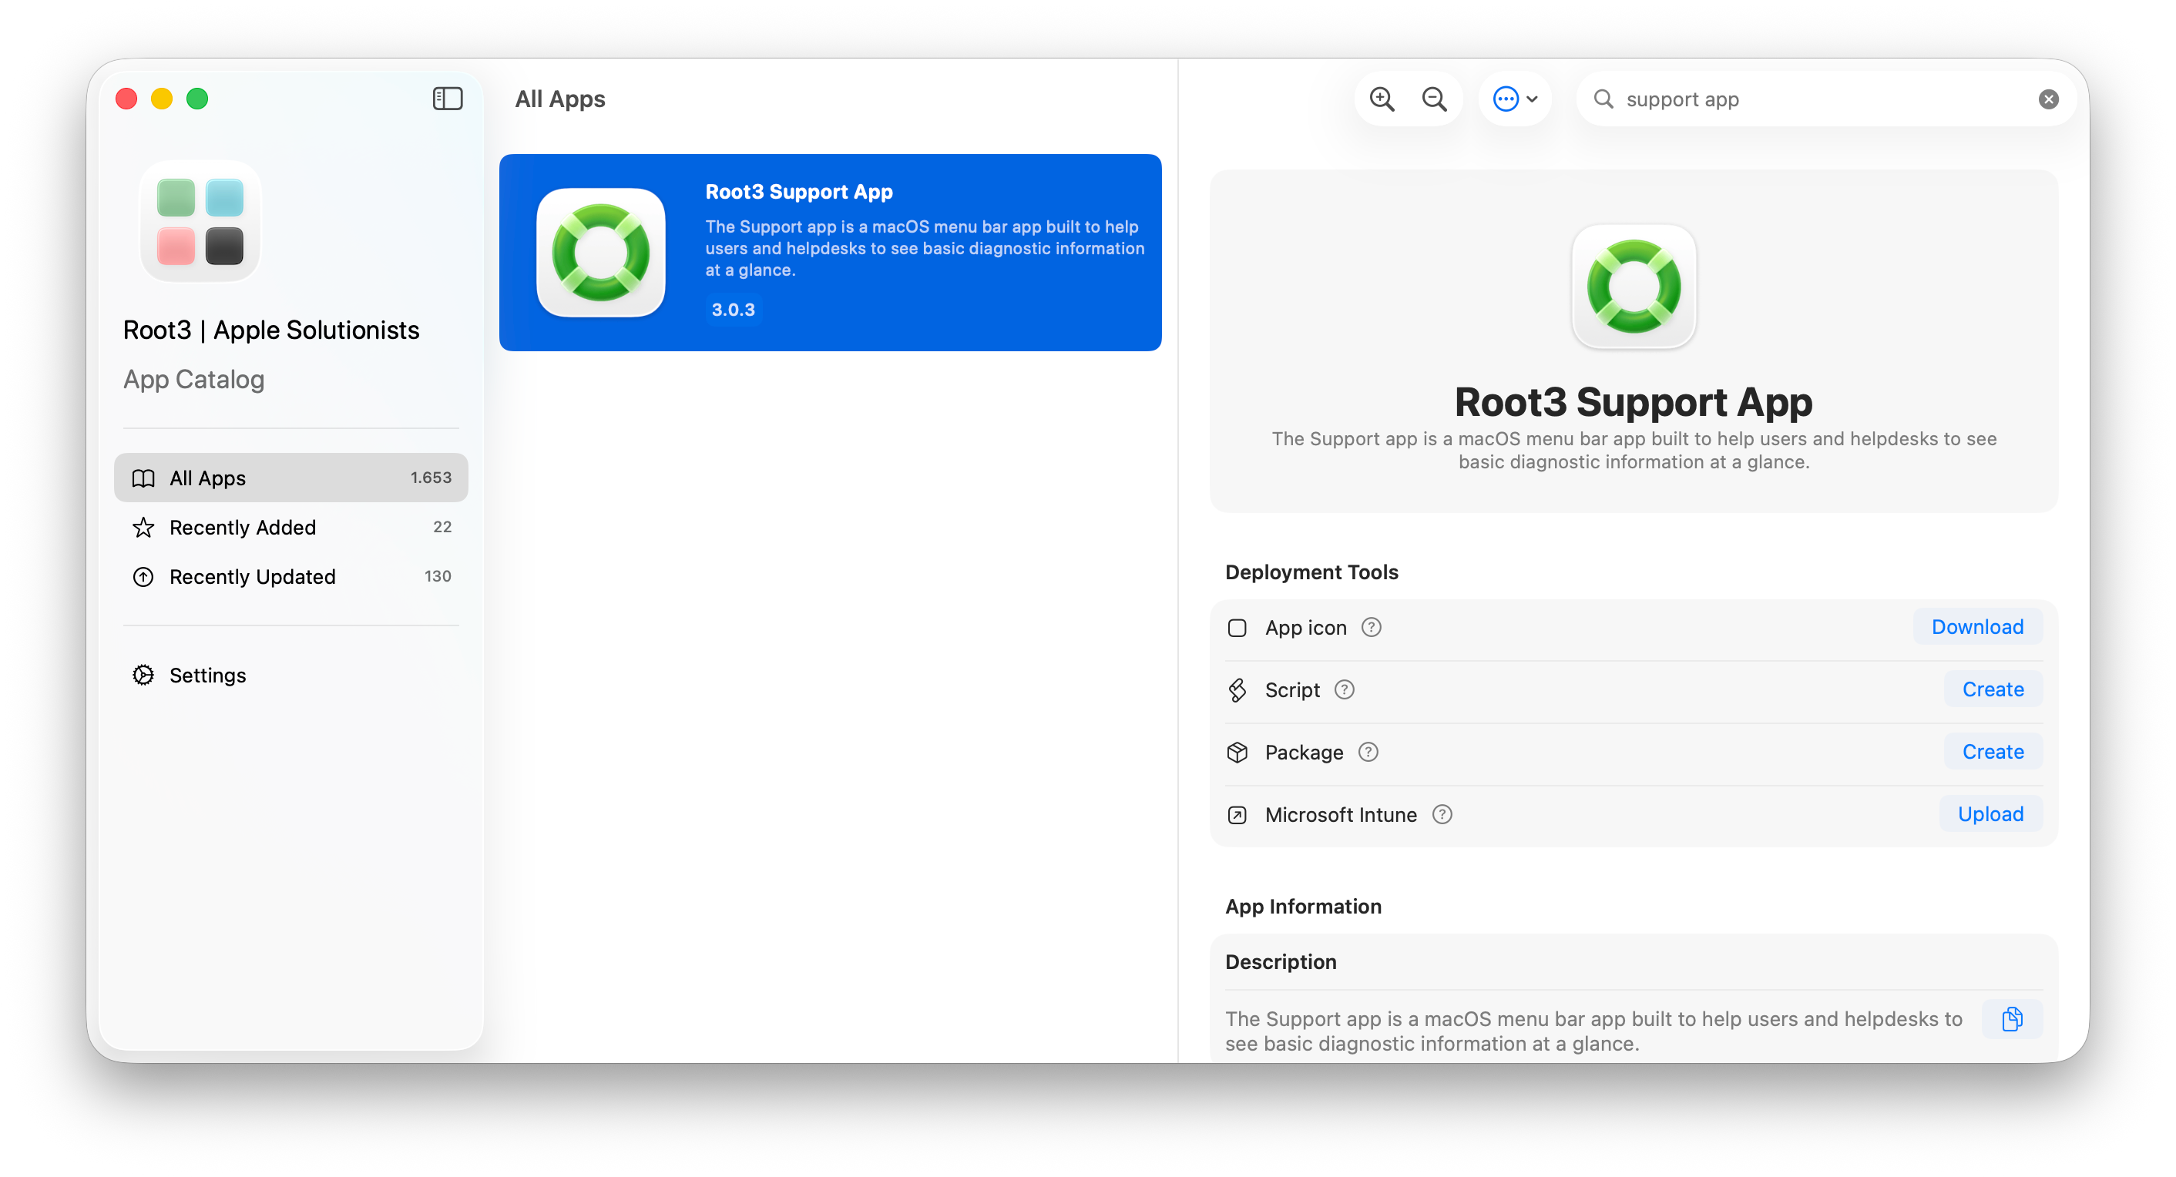
Task: Click the Script row symbol icon
Action: [1237, 690]
